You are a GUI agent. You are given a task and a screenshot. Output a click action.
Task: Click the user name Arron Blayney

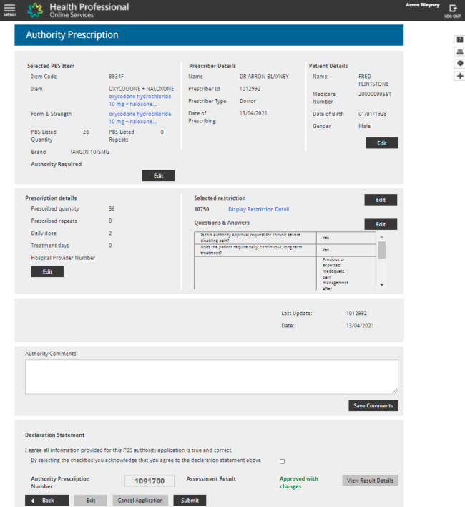422,5
